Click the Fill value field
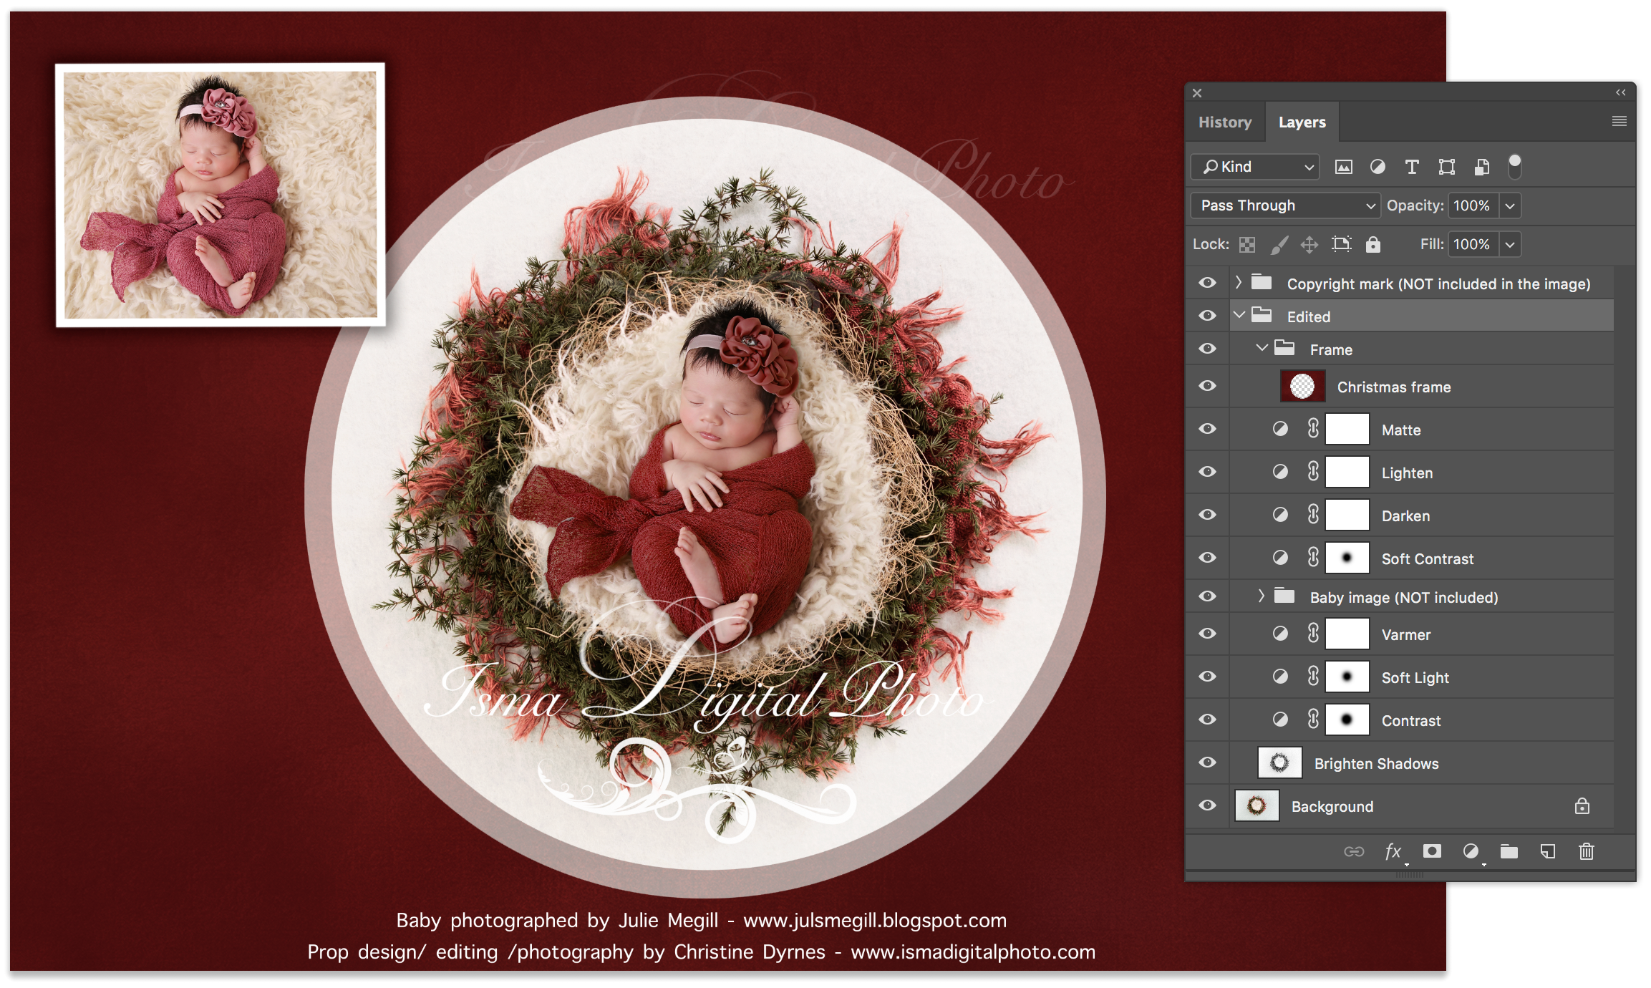This screenshot has width=1651, height=988. 1473,245
